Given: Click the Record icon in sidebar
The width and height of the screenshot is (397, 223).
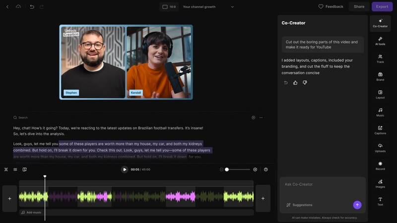Looking at the screenshot, I should click(380, 166).
